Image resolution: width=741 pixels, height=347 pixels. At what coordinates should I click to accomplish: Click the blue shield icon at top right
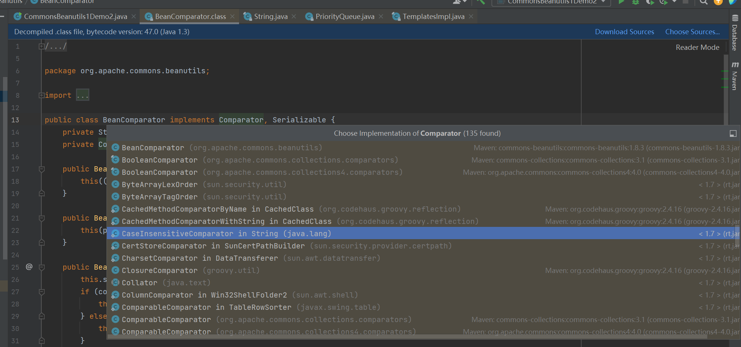[732, 2]
